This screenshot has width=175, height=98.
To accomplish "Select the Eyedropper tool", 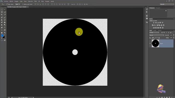I will (x=5, y=15).
